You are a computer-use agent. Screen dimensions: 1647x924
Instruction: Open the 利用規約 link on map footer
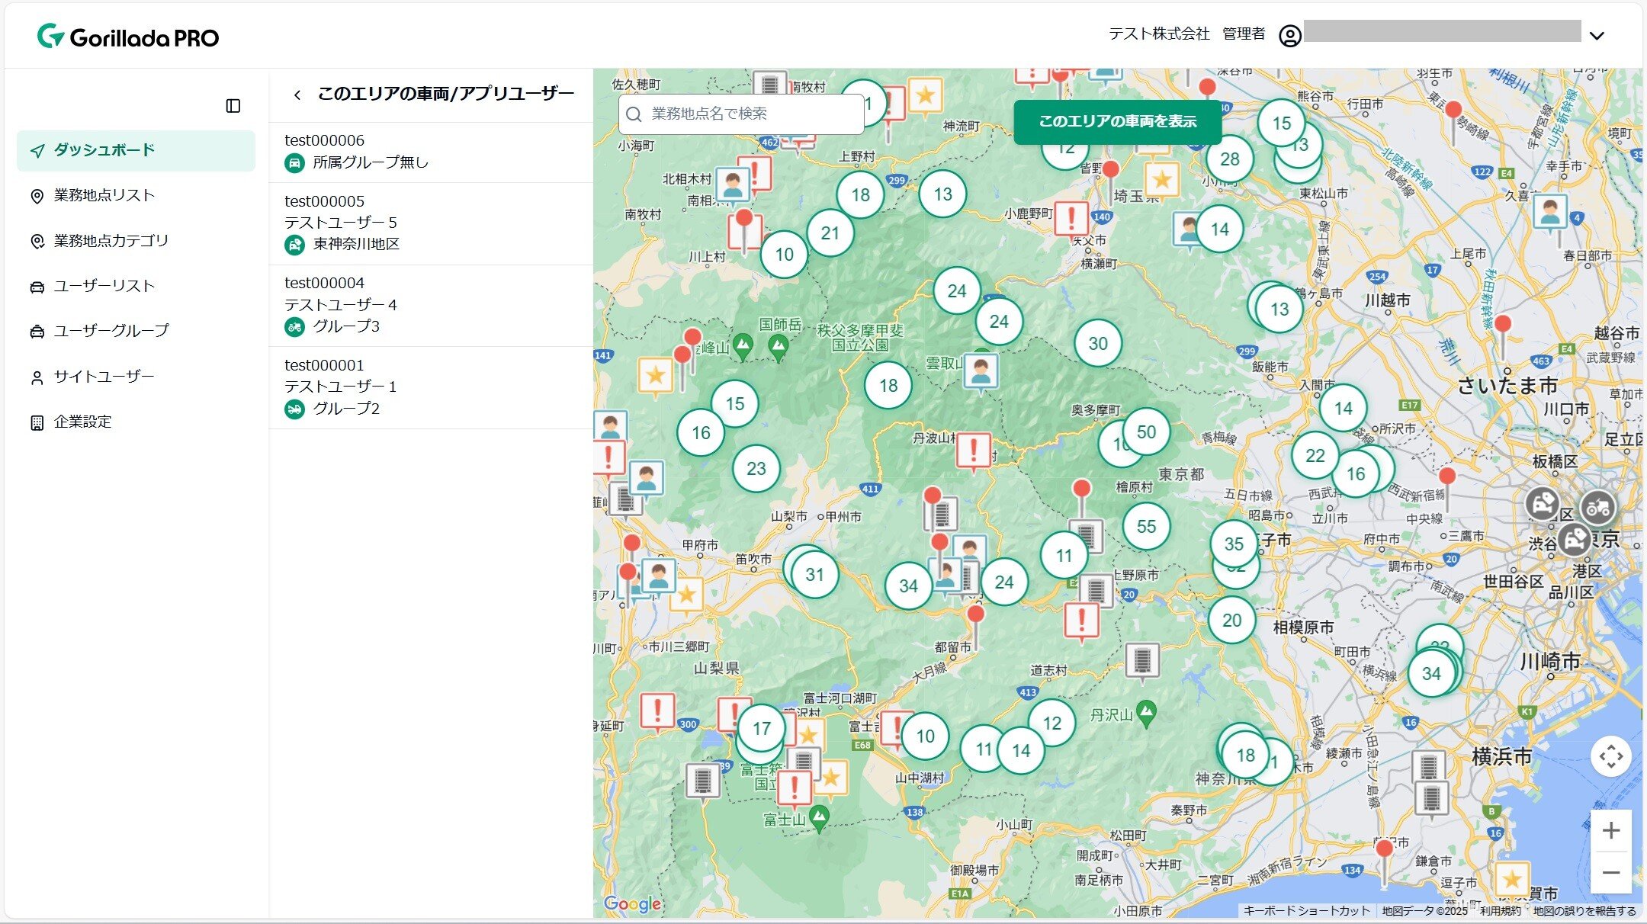pos(1500,910)
